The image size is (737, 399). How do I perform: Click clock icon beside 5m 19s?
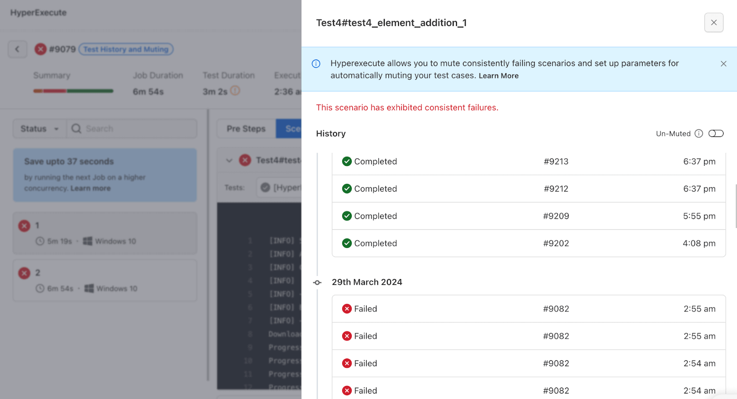[x=40, y=241]
